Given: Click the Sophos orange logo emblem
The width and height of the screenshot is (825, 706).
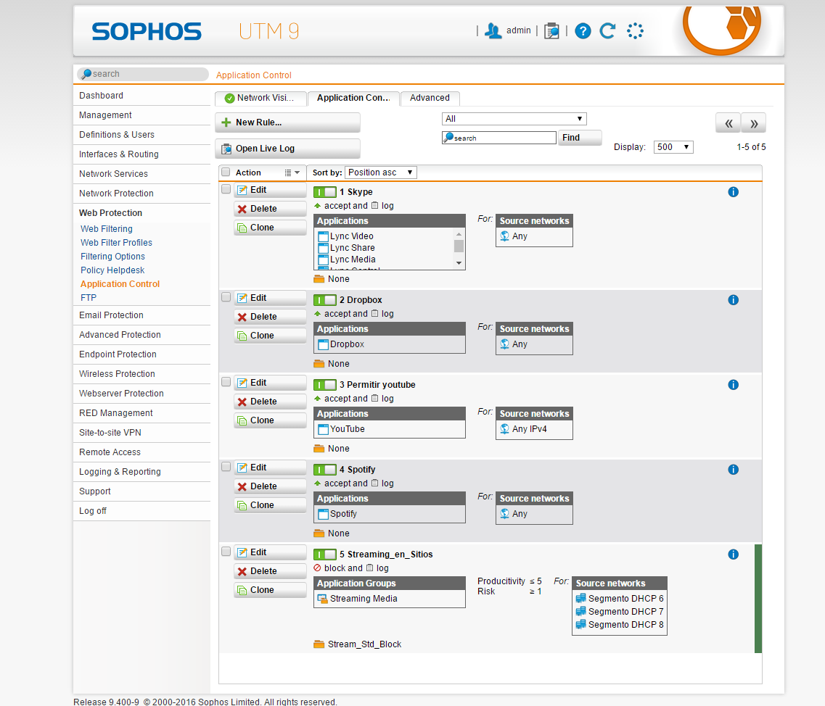Looking at the screenshot, I should click(723, 29).
